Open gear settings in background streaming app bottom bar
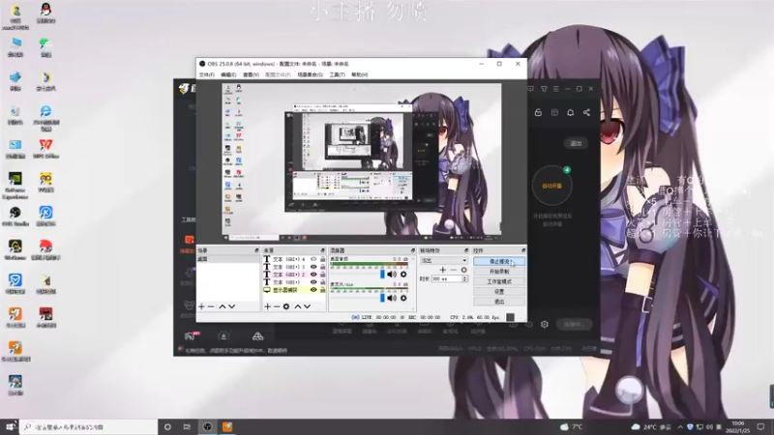The image size is (774, 435). (545, 325)
